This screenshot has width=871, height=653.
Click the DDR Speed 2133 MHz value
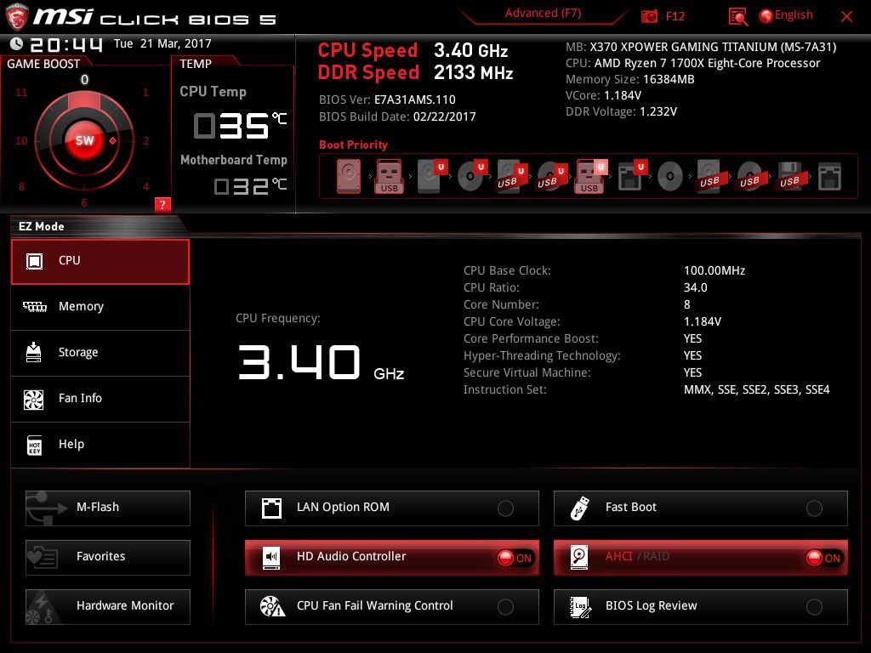tap(473, 73)
